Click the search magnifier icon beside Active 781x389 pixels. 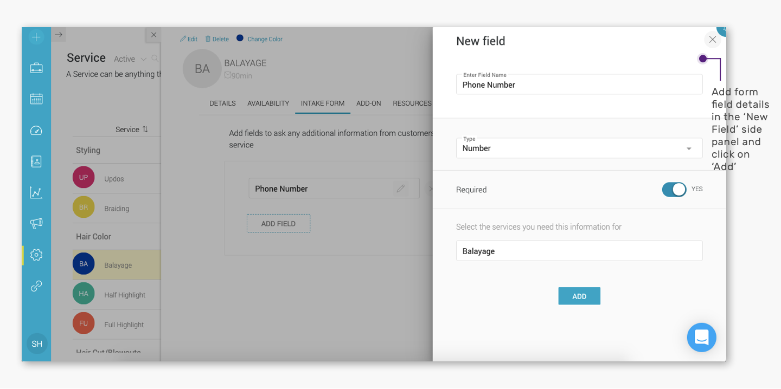click(x=155, y=59)
